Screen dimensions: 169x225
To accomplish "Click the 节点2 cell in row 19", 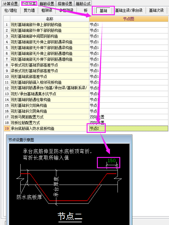I will click(x=128, y=128).
